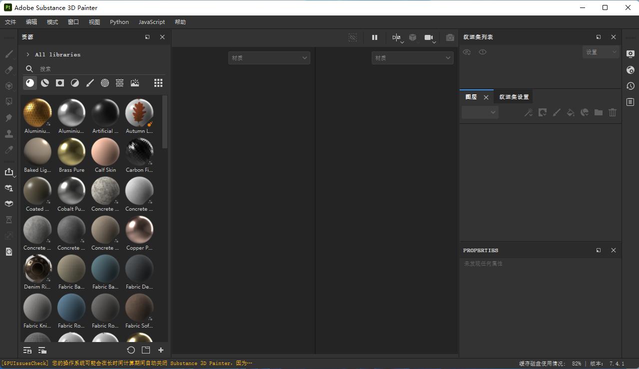Viewport: 639px width, 369px height.
Task: Select the Eraser tool
Action: [9, 69]
